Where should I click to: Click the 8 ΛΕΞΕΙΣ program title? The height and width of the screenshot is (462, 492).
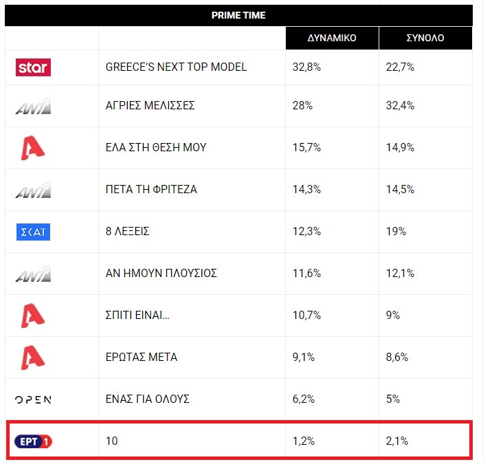(127, 232)
